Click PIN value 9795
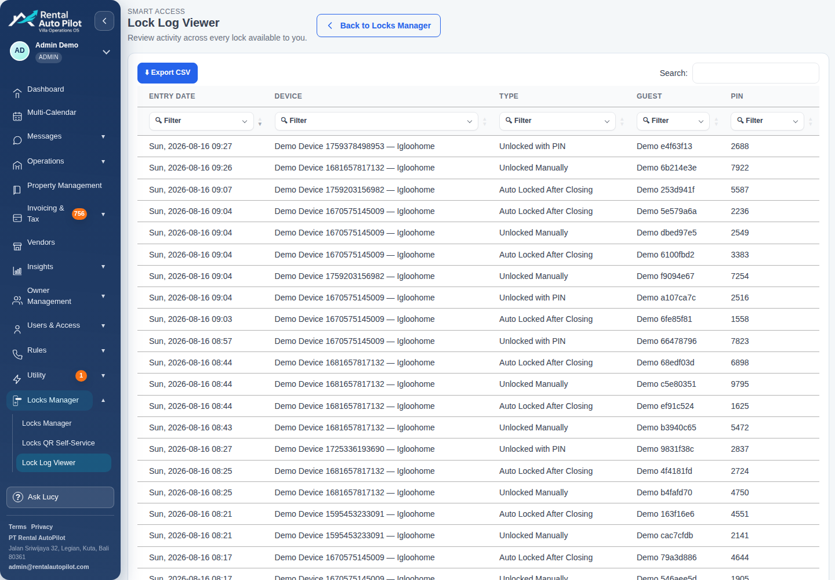The image size is (835, 580). [740, 384]
